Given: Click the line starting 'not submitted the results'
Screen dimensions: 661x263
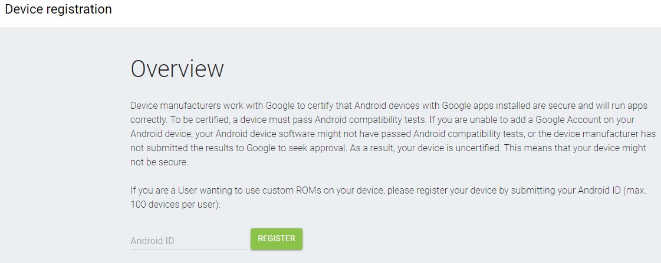Looking at the screenshot, I should (388, 148).
